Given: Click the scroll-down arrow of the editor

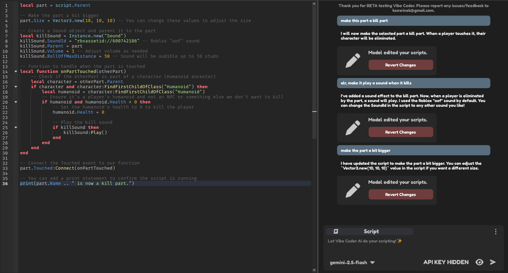Looking at the screenshot, I should (314, 270).
